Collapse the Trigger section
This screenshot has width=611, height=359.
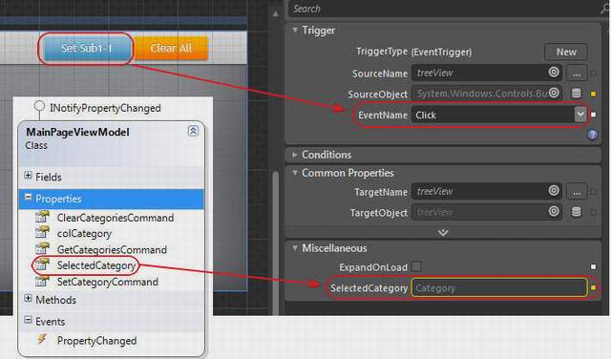(x=295, y=30)
